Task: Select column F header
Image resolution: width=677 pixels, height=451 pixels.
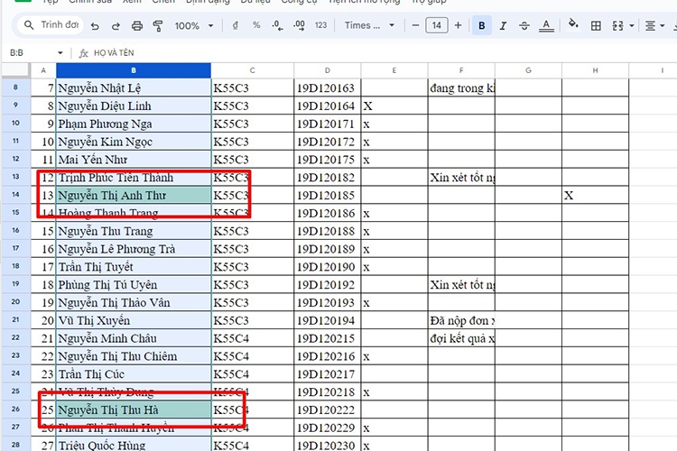Action: click(461, 70)
